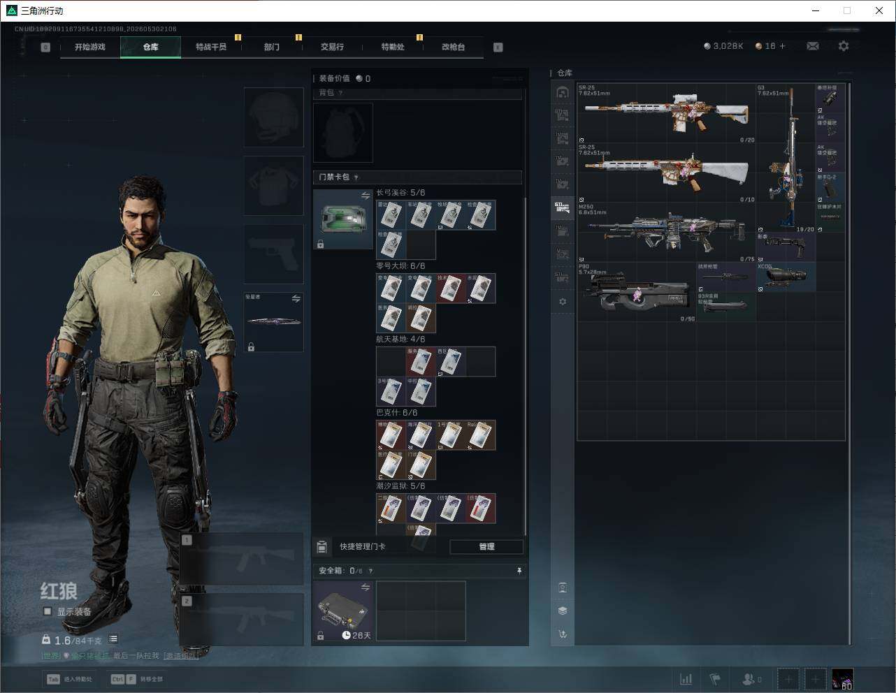Click the empty 安全箱 storage grid
The width and height of the screenshot is (896, 693).
(x=421, y=611)
